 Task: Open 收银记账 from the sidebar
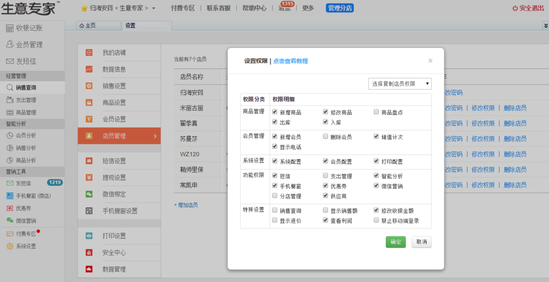[24, 28]
